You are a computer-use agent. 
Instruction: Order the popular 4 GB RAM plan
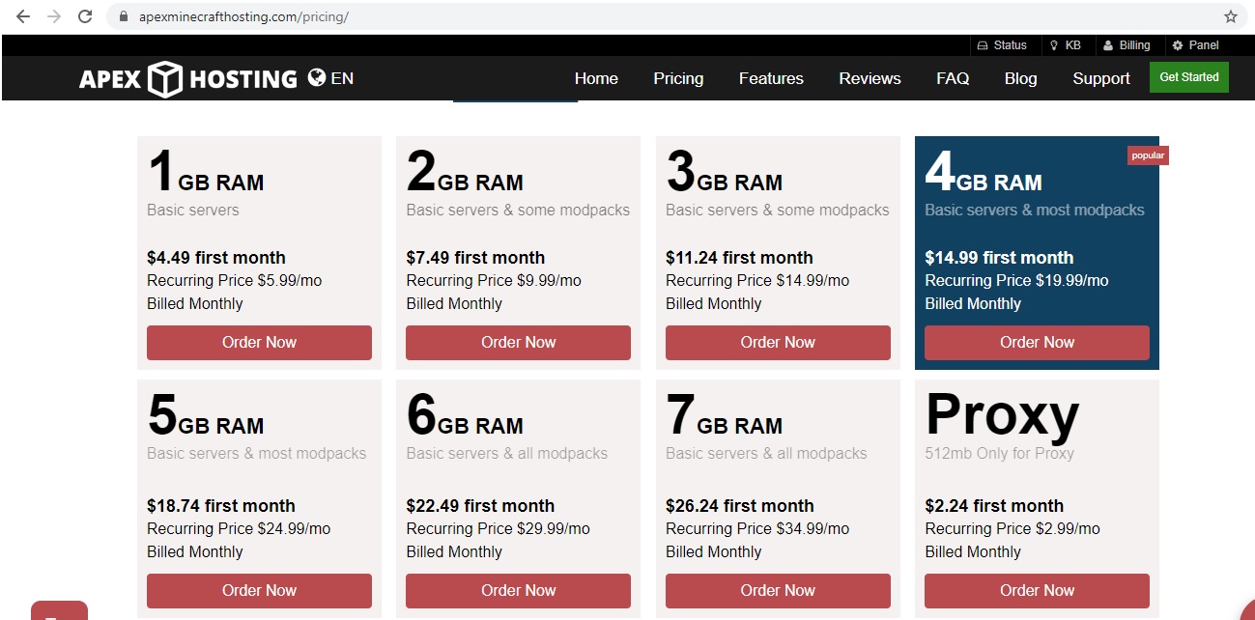(x=1037, y=343)
